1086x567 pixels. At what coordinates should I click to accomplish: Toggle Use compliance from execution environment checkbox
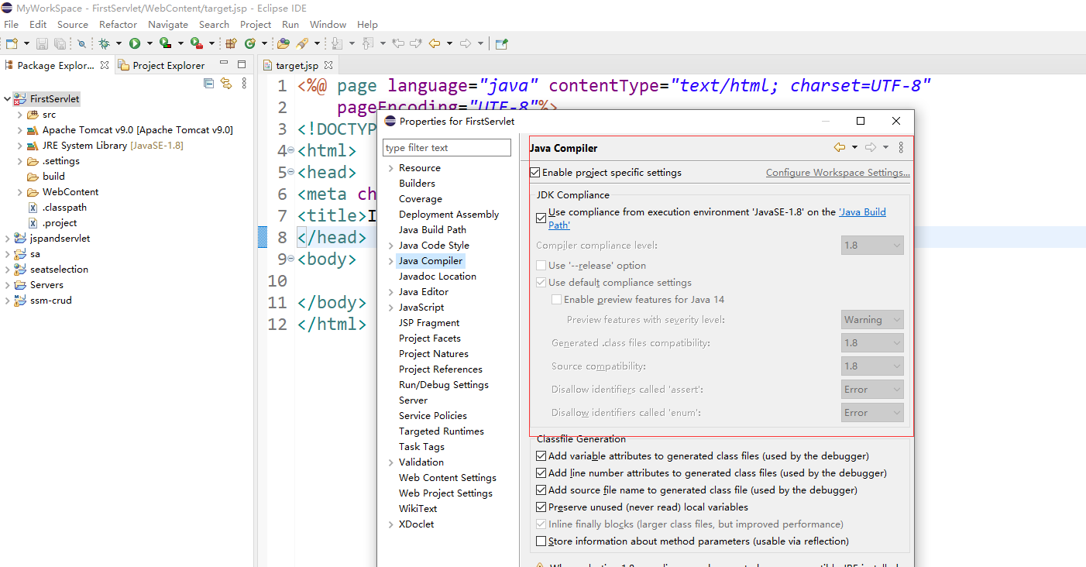tap(541, 218)
